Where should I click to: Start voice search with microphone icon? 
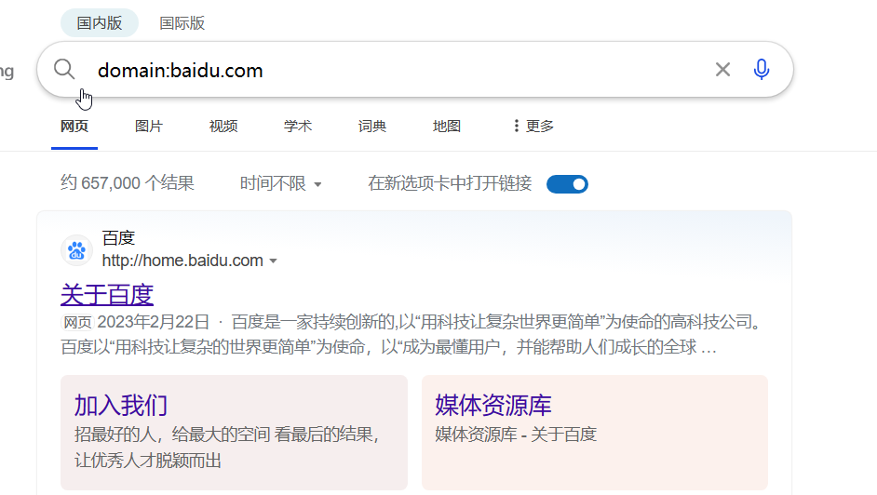pos(762,70)
